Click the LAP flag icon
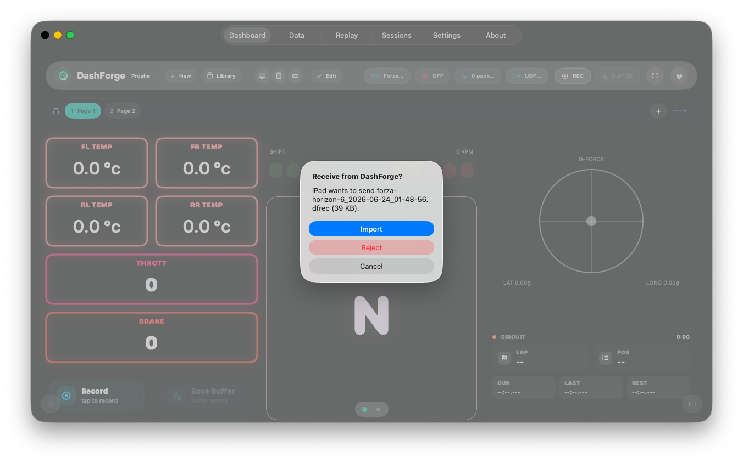The width and height of the screenshot is (743, 463). click(504, 358)
